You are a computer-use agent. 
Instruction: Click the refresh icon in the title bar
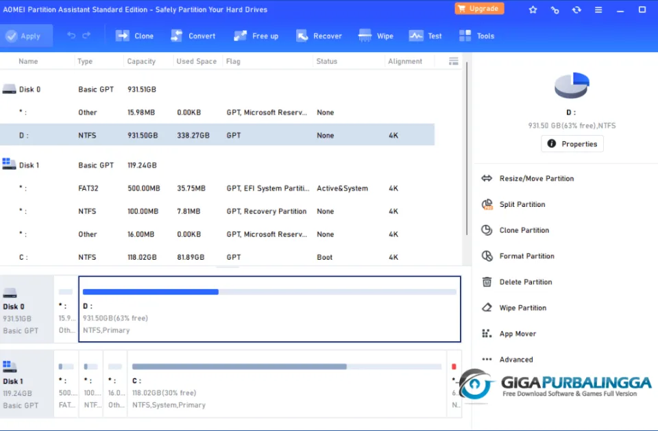click(576, 9)
